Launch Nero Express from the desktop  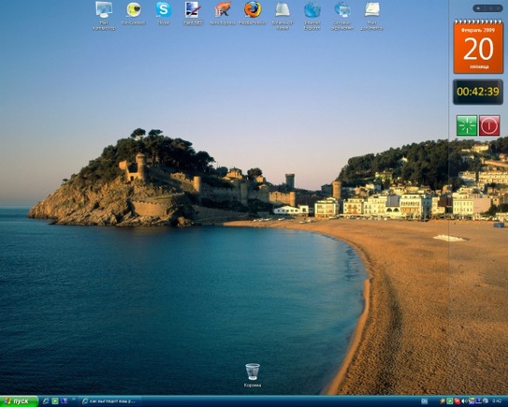tap(223, 13)
